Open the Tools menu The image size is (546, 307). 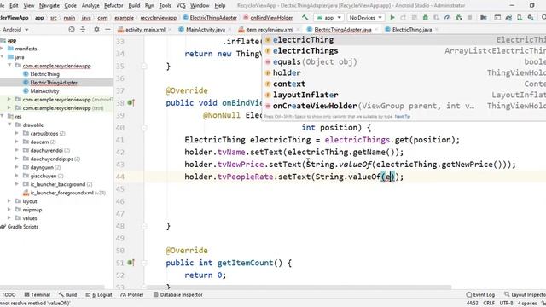[x=165, y=6]
